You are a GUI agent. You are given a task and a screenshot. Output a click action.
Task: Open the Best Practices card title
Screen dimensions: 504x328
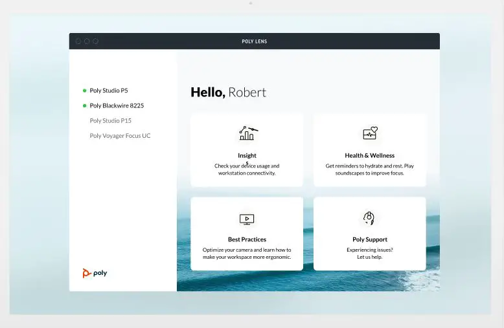coord(247,239)
